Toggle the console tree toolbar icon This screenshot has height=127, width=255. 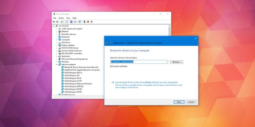(x=62, y=22)
